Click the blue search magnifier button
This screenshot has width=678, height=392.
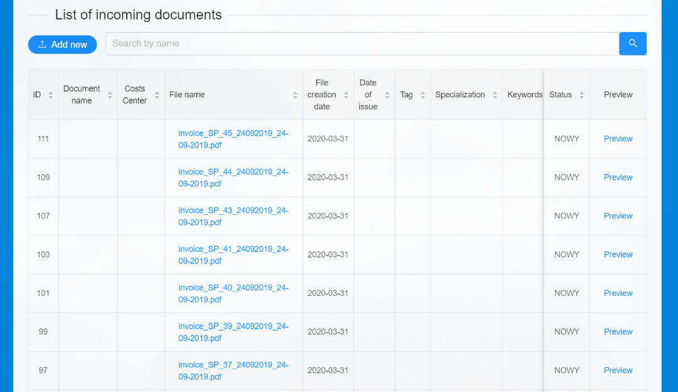click(633, 43)
